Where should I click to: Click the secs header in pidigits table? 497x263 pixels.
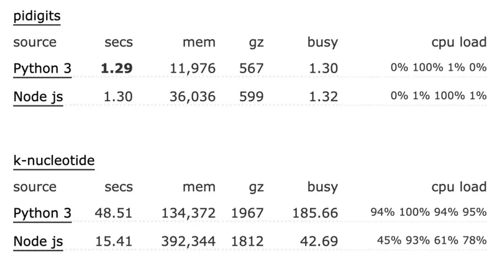117,43
